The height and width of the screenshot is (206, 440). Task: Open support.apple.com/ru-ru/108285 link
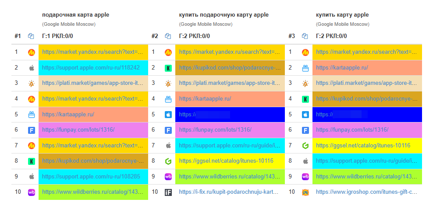91,176
